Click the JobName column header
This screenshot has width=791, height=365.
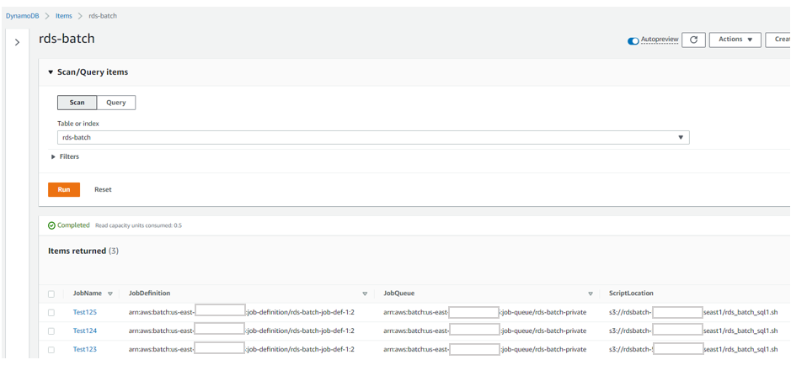[x=88, y=294]
